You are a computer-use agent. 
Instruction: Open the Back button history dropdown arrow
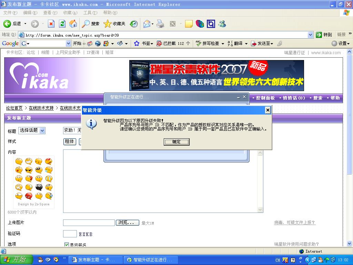tap(25, 24)
